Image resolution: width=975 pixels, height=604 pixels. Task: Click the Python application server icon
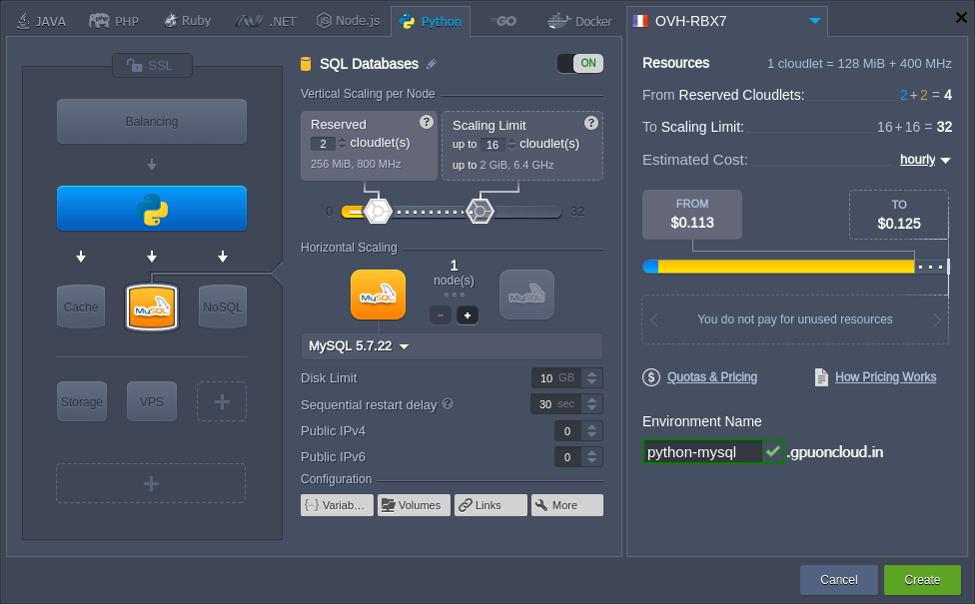tap(152, 209)
